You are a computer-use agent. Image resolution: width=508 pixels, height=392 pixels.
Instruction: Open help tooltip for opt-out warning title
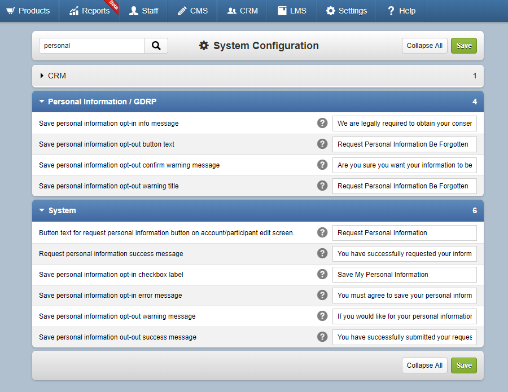[322, 185]
